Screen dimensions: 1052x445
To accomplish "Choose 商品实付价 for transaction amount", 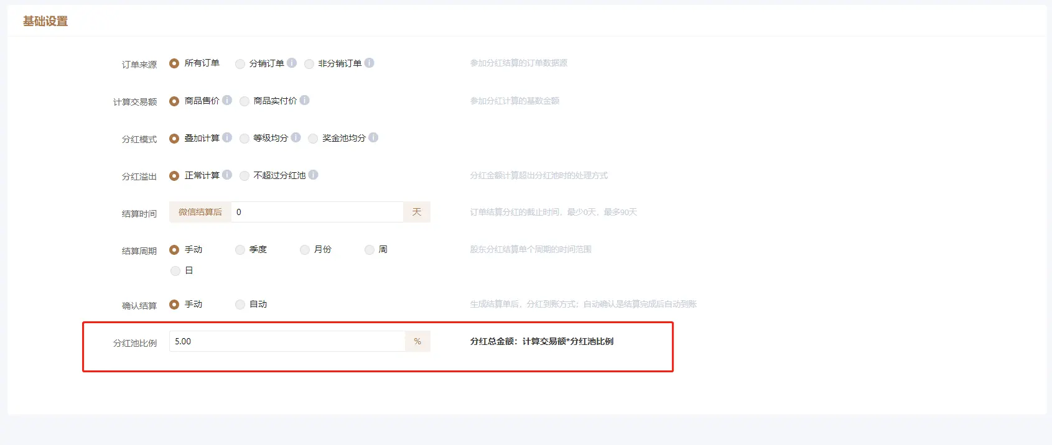I will [244, 101].
